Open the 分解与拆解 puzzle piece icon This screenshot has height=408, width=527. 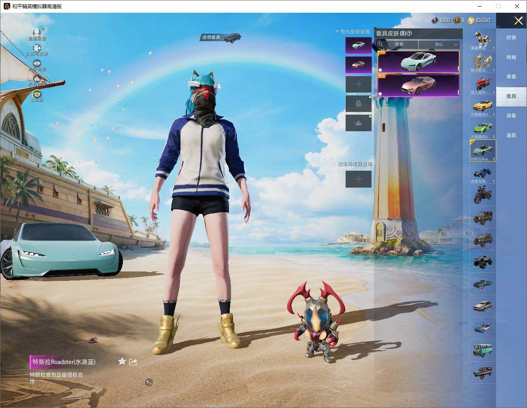[37, 49]
